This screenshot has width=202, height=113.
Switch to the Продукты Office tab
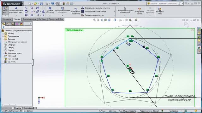pyautogui.click(x=56, y=19)
